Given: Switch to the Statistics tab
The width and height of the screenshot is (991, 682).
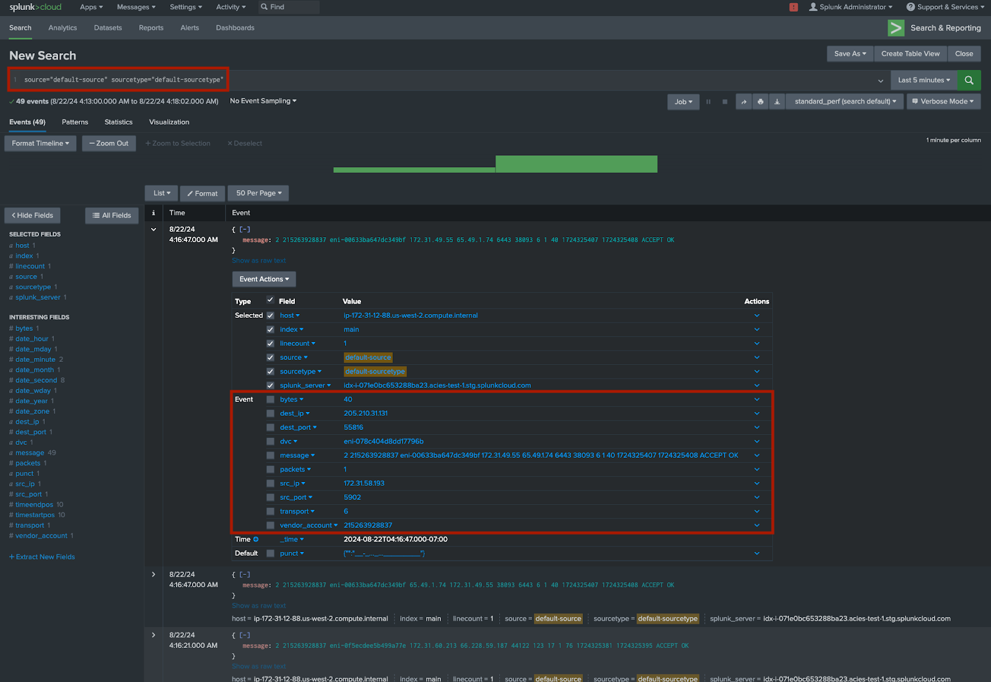Looking at the screenshot, I should [118, 122].
